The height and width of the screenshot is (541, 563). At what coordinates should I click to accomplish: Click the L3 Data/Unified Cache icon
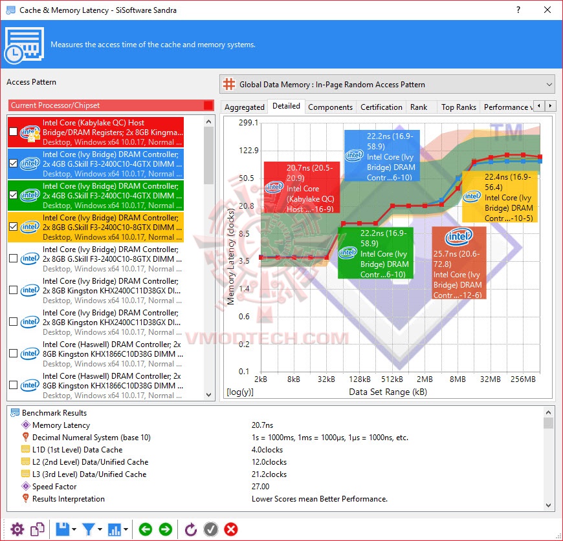tap(25, 474)
